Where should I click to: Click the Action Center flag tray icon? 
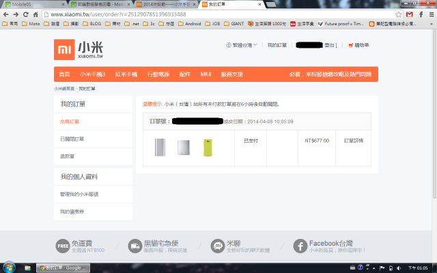(x=382, y=268)
